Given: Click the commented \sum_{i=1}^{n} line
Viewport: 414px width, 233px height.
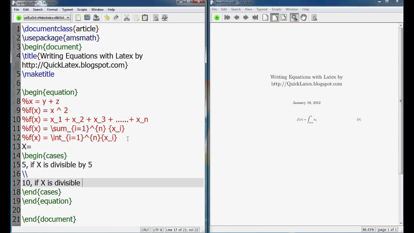Looking at the screenshot, I should (x=73, y=128).
